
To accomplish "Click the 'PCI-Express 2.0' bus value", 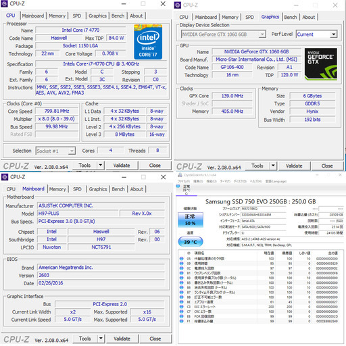I will point(110,304).
